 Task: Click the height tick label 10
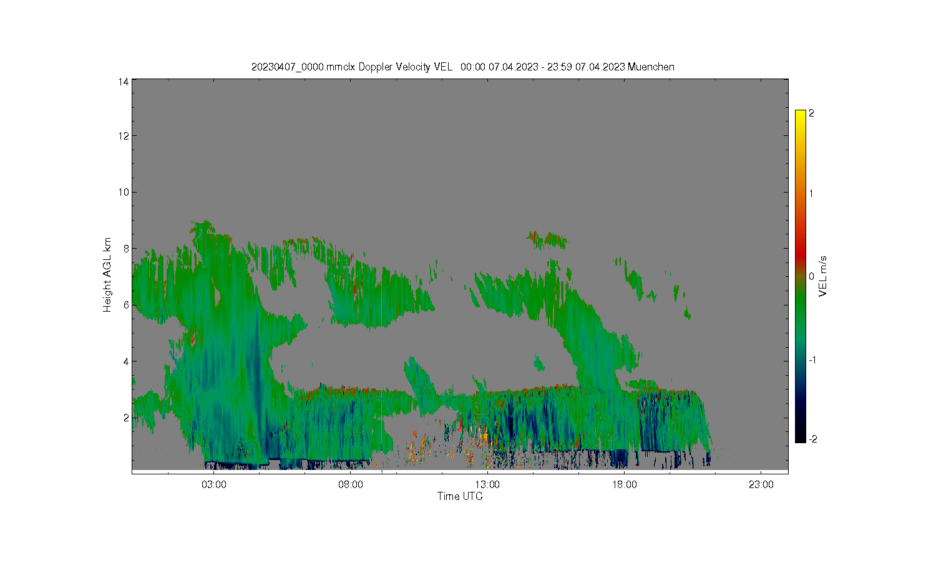[x=124, y=192]
